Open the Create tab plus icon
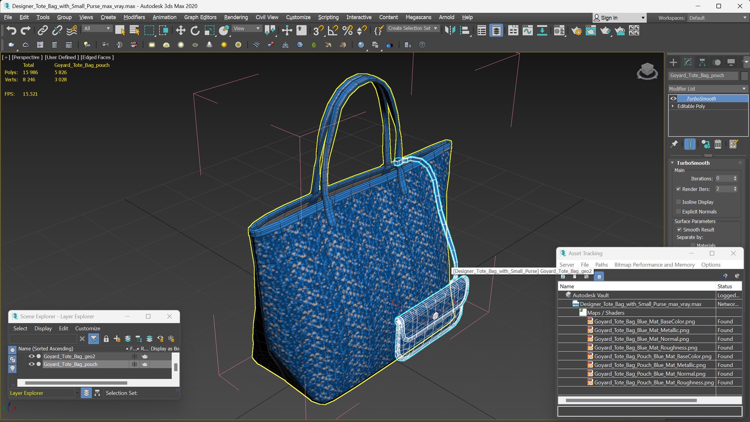Screen dimensions: 750x422 tap(673, 62)
